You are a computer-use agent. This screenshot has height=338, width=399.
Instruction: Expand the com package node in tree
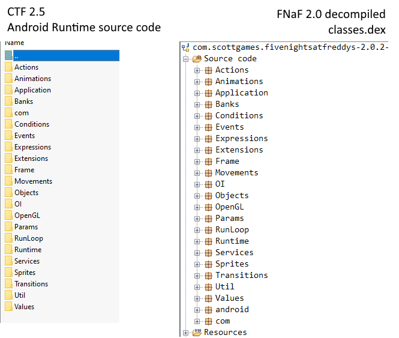pyautogui.click(x=197, y=321)
